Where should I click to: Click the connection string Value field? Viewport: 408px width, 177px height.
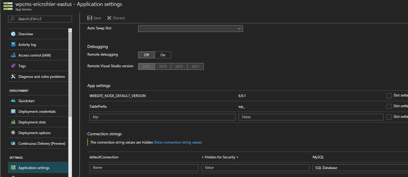pyautogui.click(x=256, y=168)
